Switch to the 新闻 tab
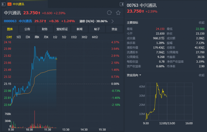 79,29
